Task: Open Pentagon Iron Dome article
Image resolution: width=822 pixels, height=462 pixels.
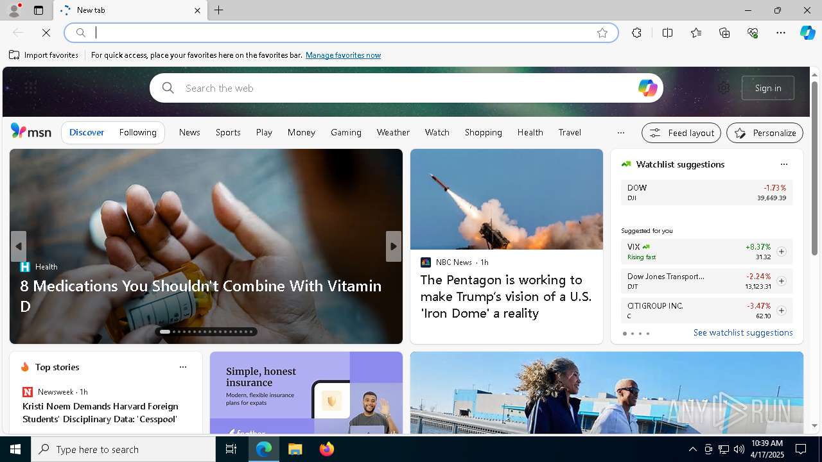Action: (506, 296)
